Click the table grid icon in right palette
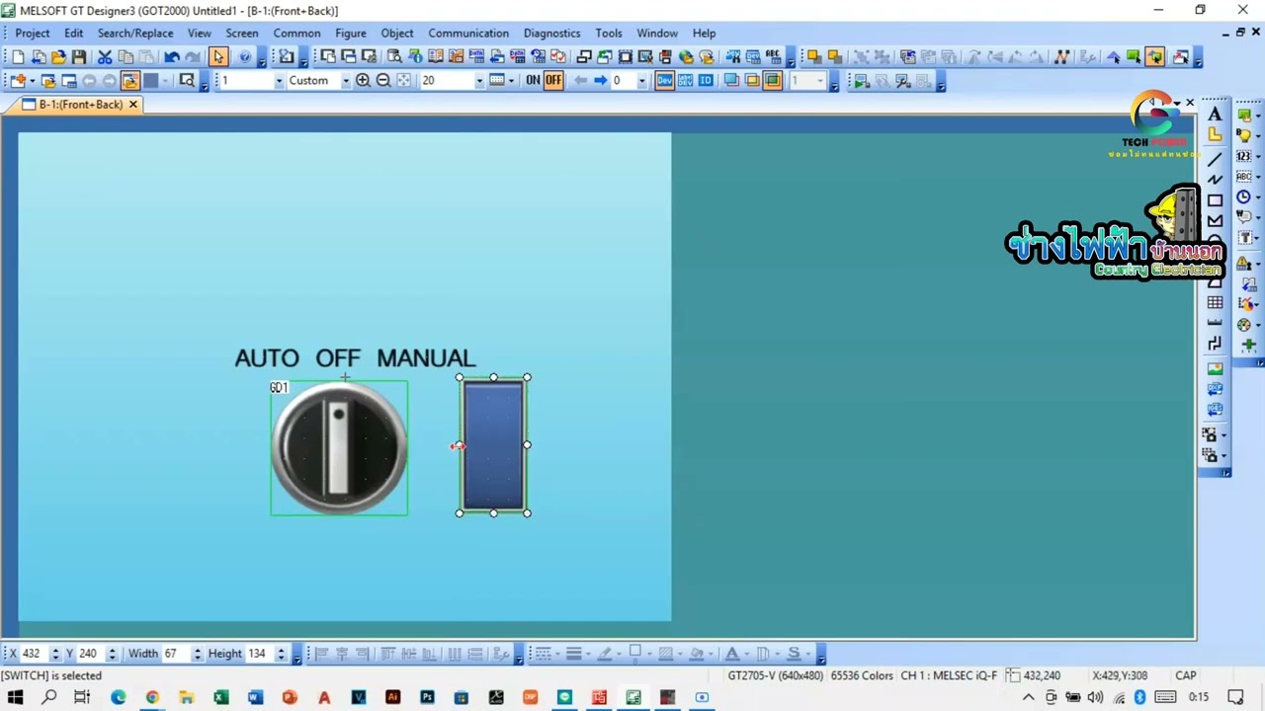The width and height of the screenshot is (1265, 711). click(1215, 302)
